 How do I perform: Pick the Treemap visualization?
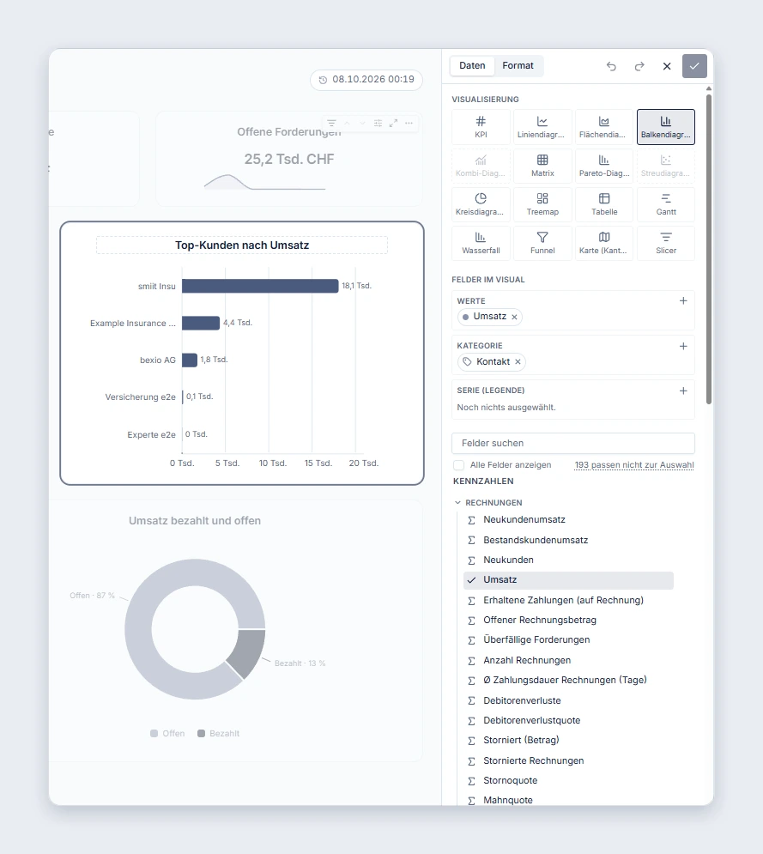(x=542, y=204)
